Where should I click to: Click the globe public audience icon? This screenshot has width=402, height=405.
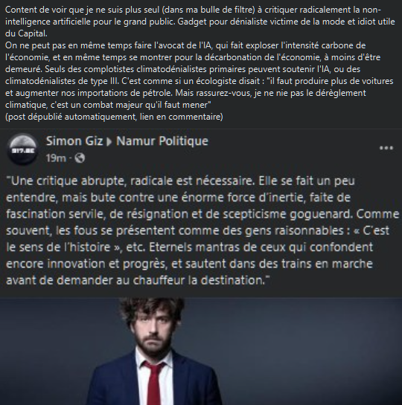click(80, 158)
